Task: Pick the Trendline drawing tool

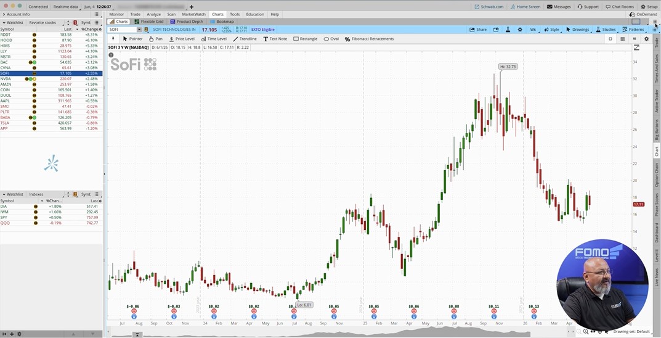Action: tap(245, 39)
